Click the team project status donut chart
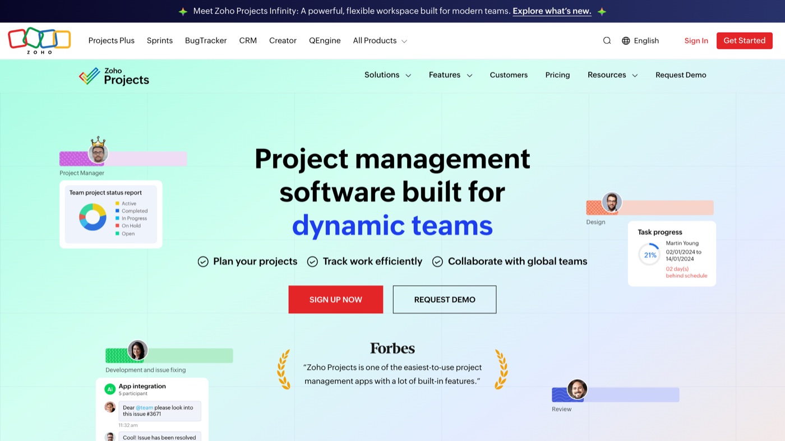This screenshot has height=441, width=785. tap(93, 217)
